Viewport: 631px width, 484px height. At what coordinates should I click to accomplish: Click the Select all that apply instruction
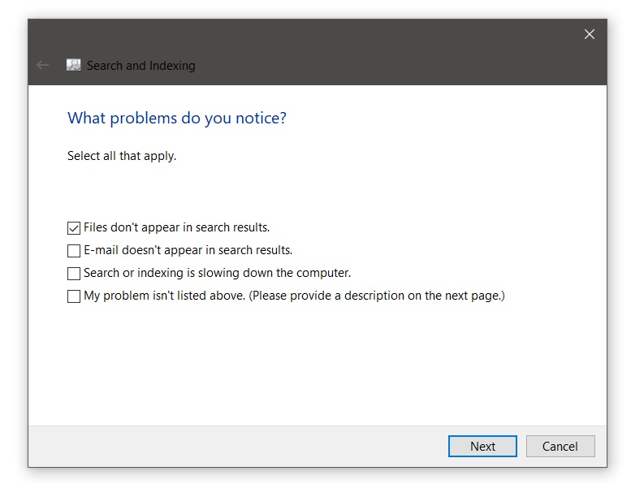[x=122, y=156]
